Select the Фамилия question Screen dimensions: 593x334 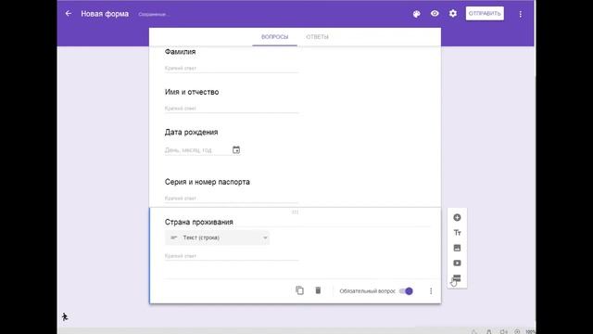(180, 52)
